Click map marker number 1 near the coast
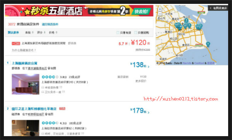The width and height of the screenshot is (232, 140). [208, 44]
